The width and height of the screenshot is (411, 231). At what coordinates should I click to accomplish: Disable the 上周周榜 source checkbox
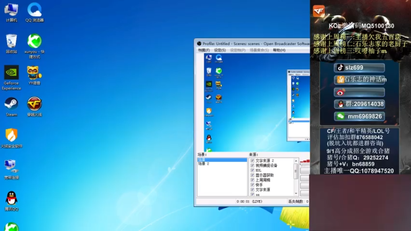(x=252, y=180)
